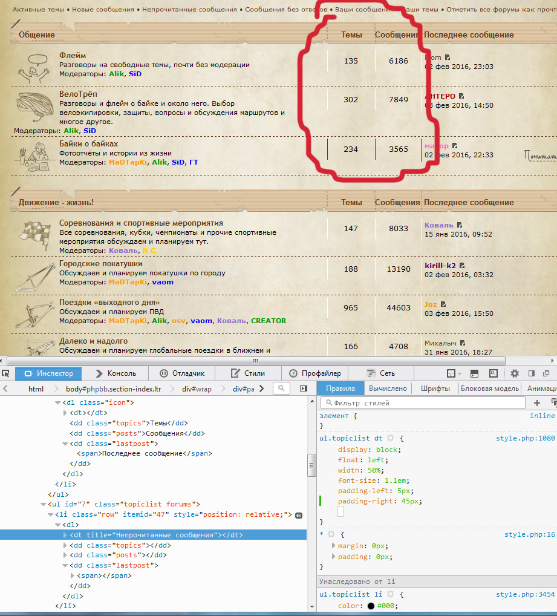This screenshot has width=557, height=616.
Task: Open devtools settings gear icon
Action: (515, 373)
